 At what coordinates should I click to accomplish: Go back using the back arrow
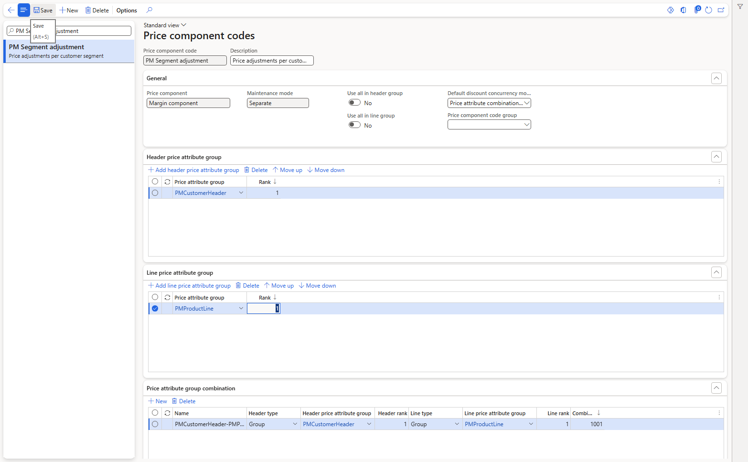(x=11, y=10)
